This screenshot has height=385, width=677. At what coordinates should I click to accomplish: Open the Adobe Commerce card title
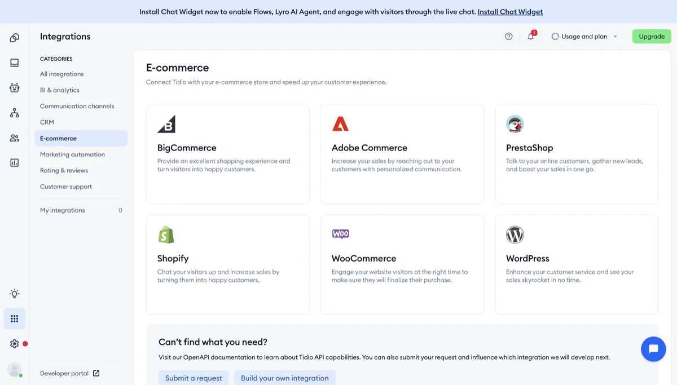point(370,148)
